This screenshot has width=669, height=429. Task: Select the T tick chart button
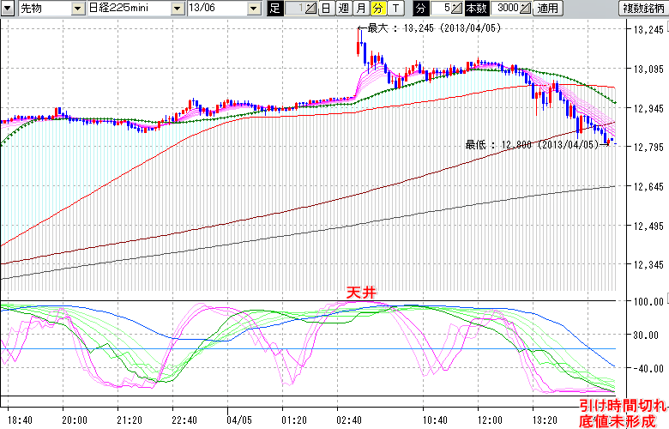395,9
